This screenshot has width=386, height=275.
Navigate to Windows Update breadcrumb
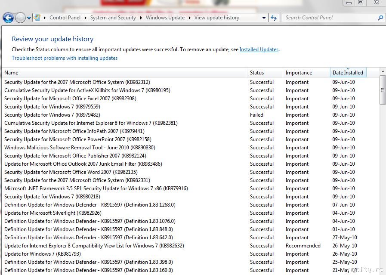pyautogui.click(x=165, y=18)
